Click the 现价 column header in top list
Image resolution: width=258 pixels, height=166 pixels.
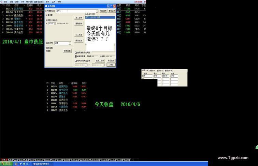click(x=39, y=5)
